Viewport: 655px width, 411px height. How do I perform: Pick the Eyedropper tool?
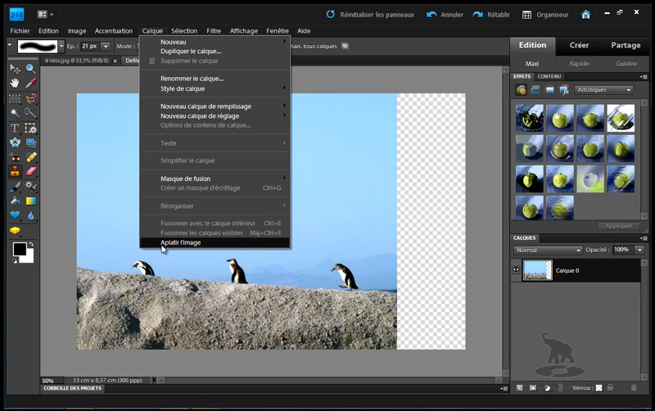click(30, 84)
